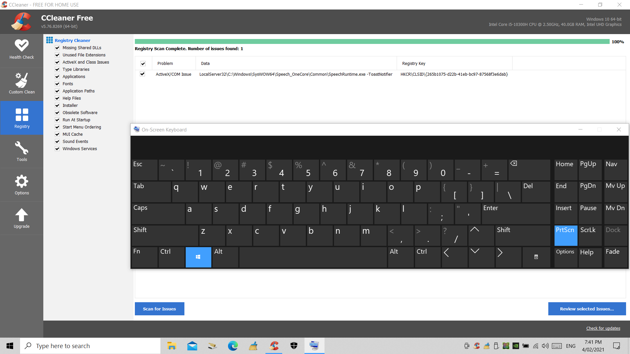
Task: Click the Scan for Issues button
Action: pos(159,309)
